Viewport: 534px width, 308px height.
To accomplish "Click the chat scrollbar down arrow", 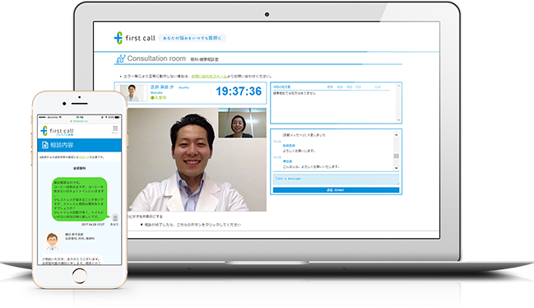I will (x=396, y=168).
